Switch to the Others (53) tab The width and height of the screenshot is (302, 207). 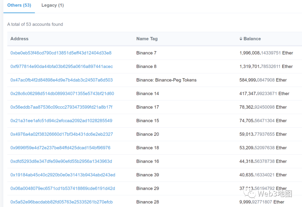point(19,5)
